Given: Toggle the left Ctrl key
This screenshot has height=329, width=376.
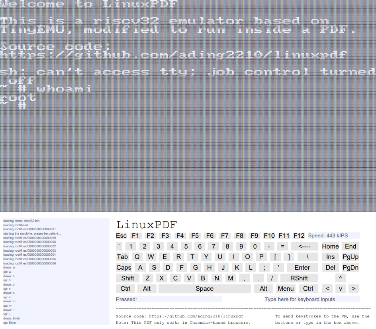Looking at the screenshot, I should (x=125, y=289).
